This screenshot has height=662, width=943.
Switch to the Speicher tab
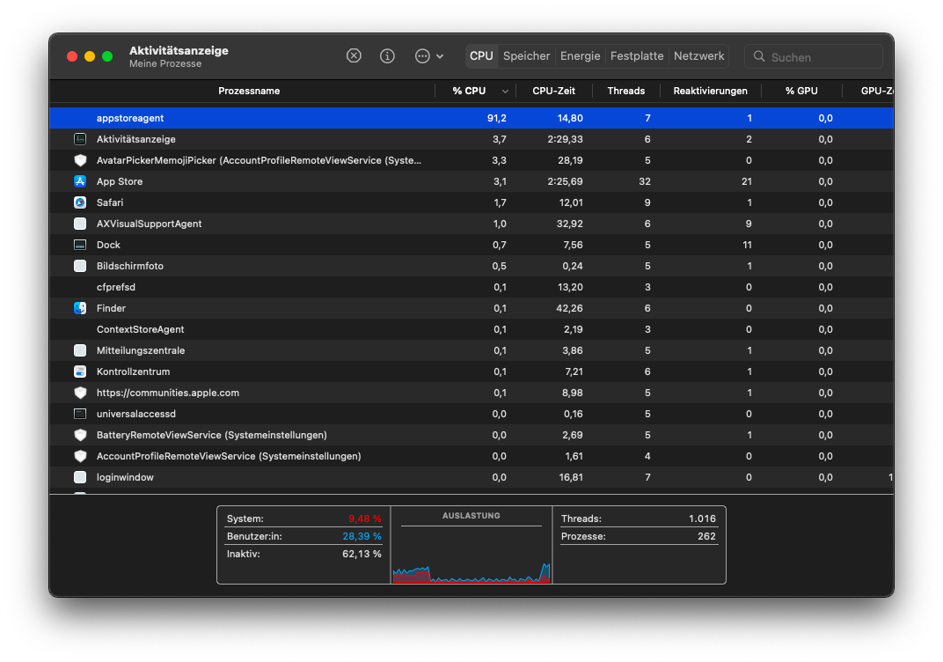pyautogui.click(x=526, y=55)
